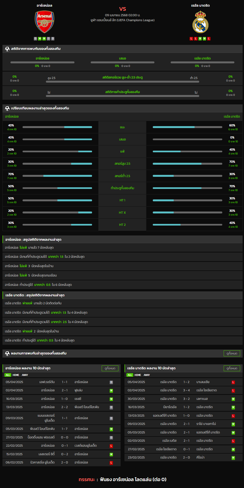This screenshot has width=244, height=488.
Task: Click the W badge on Arsenal 1-0 Chelsea row
Action: (111, 399)
